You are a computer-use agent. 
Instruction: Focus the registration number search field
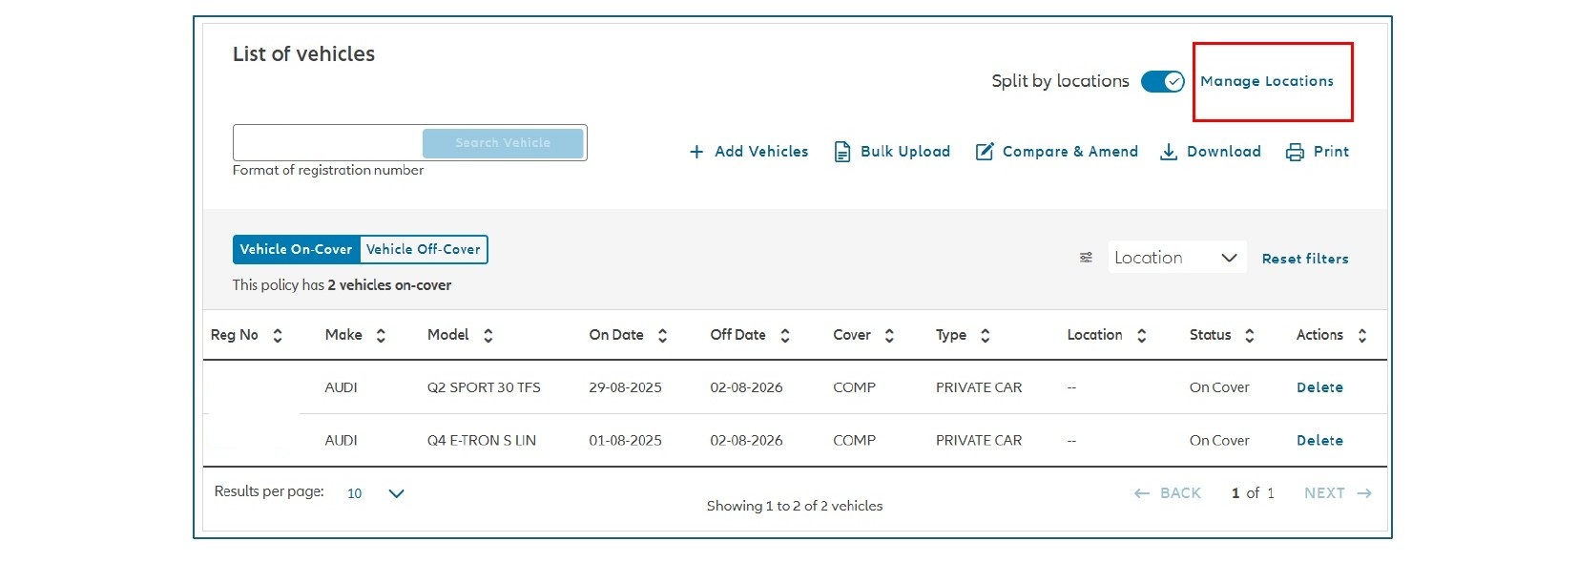pyautogui.click(x=328, y=143)
